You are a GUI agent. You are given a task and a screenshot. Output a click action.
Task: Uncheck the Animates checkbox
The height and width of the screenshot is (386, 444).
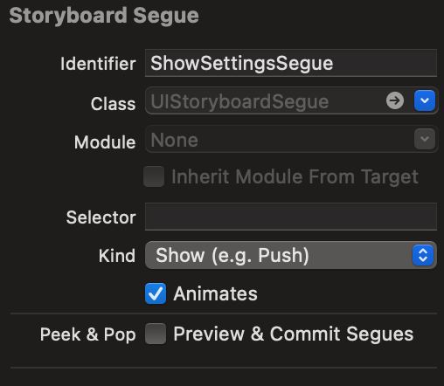pyautogui.click(x=156, y=293)
